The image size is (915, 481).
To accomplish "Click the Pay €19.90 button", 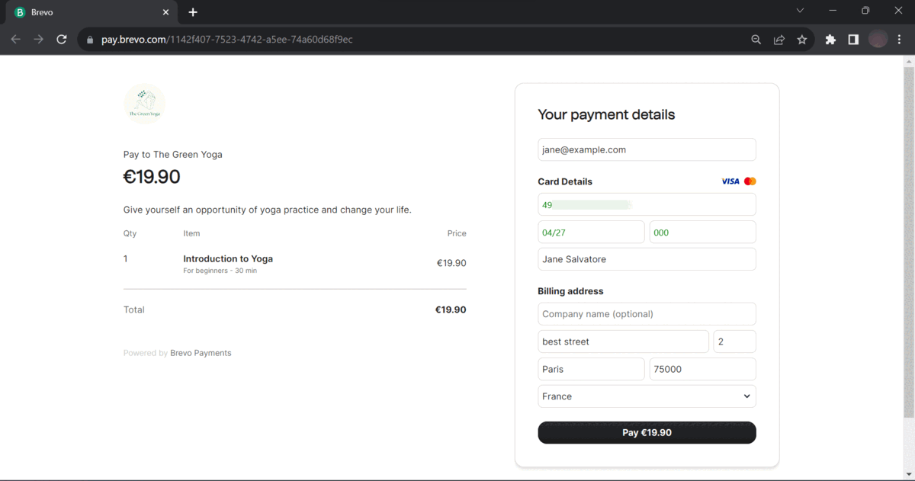I will [647, 432].
